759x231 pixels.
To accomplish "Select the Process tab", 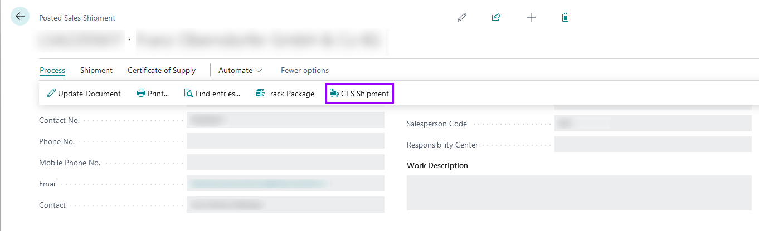I will (x=52, y=71).
